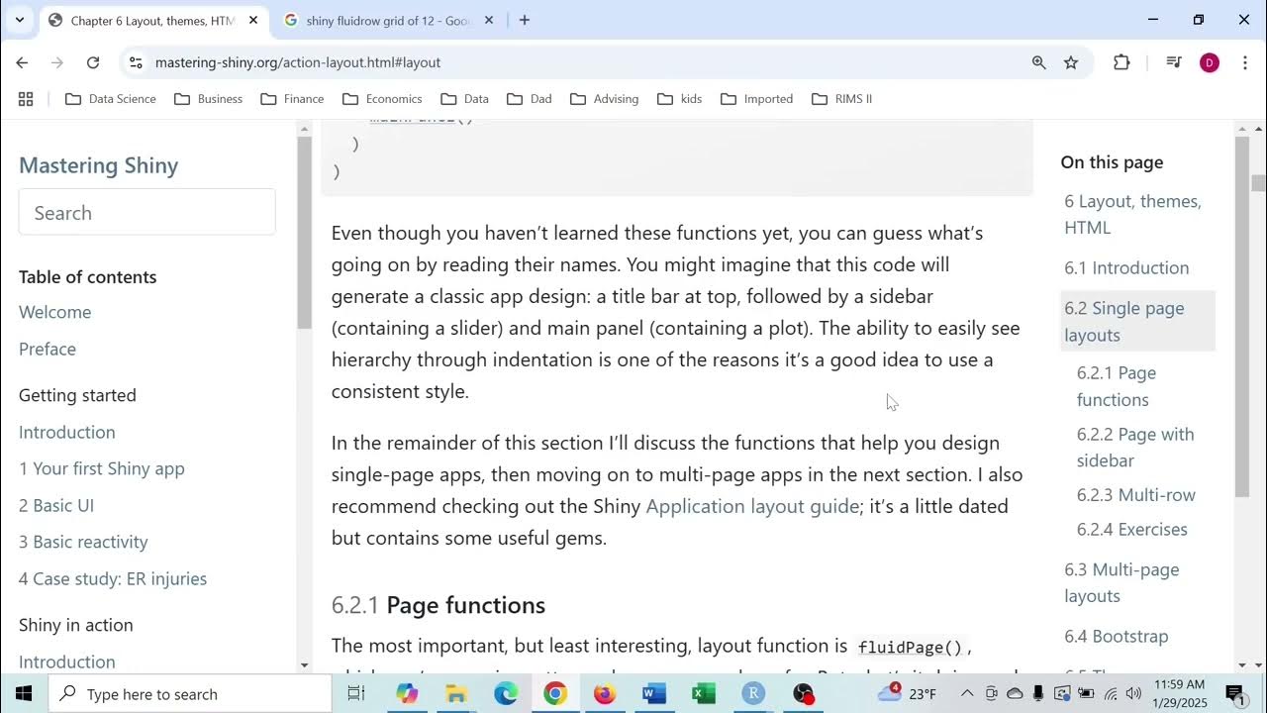The width and height of the screenshot is (1267, 713).
Task: Open the apps grid in bookmarks bar
Action: tap(26, 99)
